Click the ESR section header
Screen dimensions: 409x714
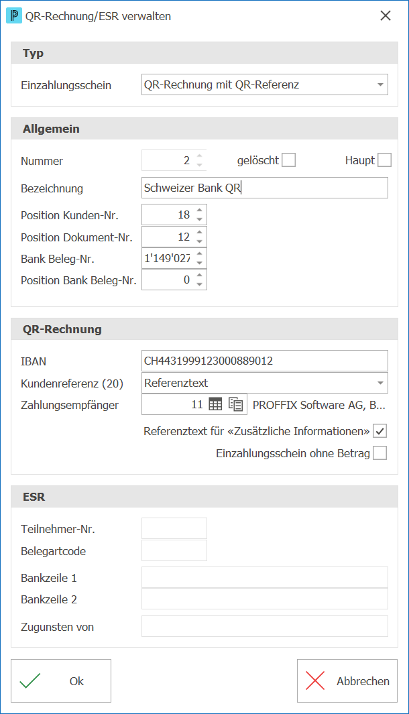pos(204,496)
